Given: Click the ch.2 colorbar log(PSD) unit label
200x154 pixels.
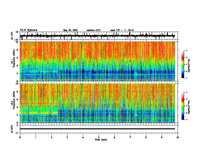Looking at the screenshot, I should (189, 107).
